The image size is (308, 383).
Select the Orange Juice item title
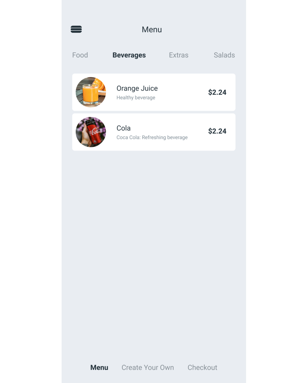click(137, 88)
